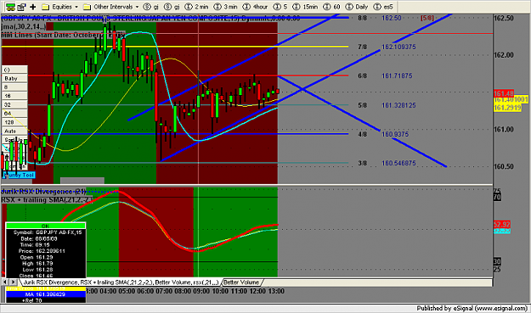Image resolution: width=531 pixels, height=313 pixels.
Task: Select the second 'gj' symbol shortcut
Action: [172, 7]
